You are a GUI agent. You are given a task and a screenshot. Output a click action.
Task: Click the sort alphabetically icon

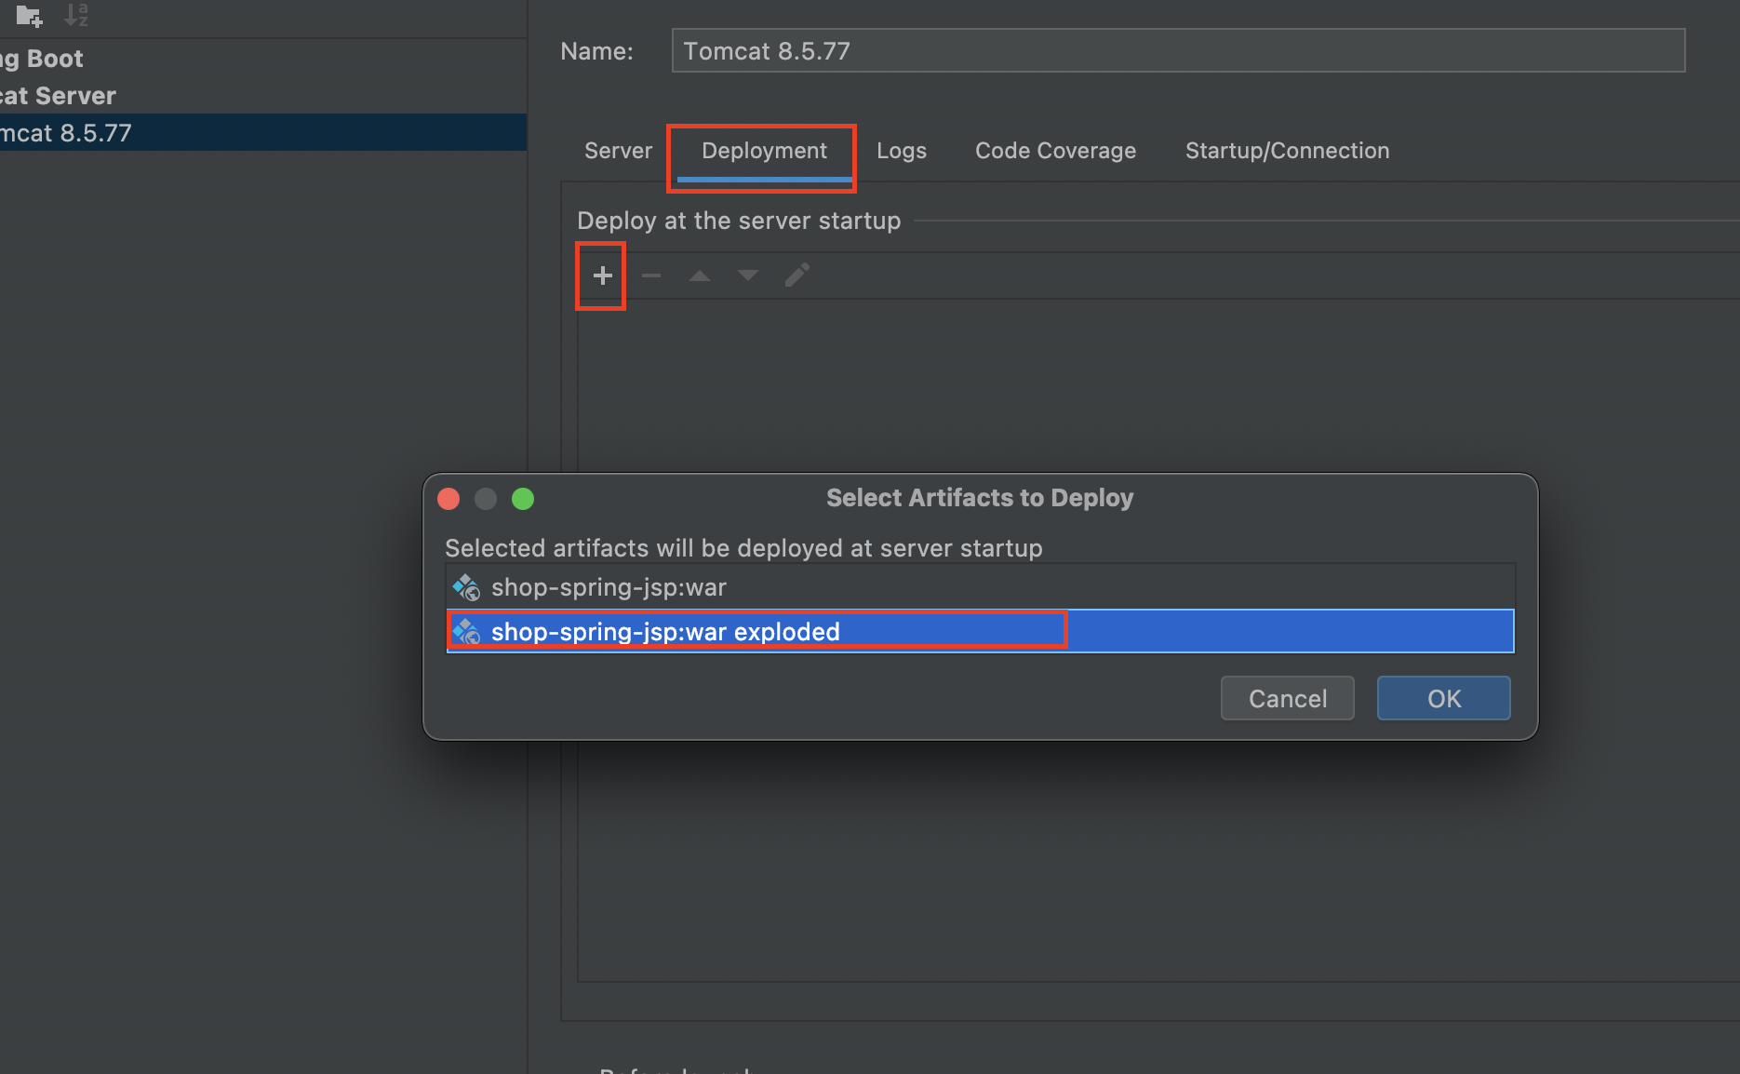click(76, 15)
